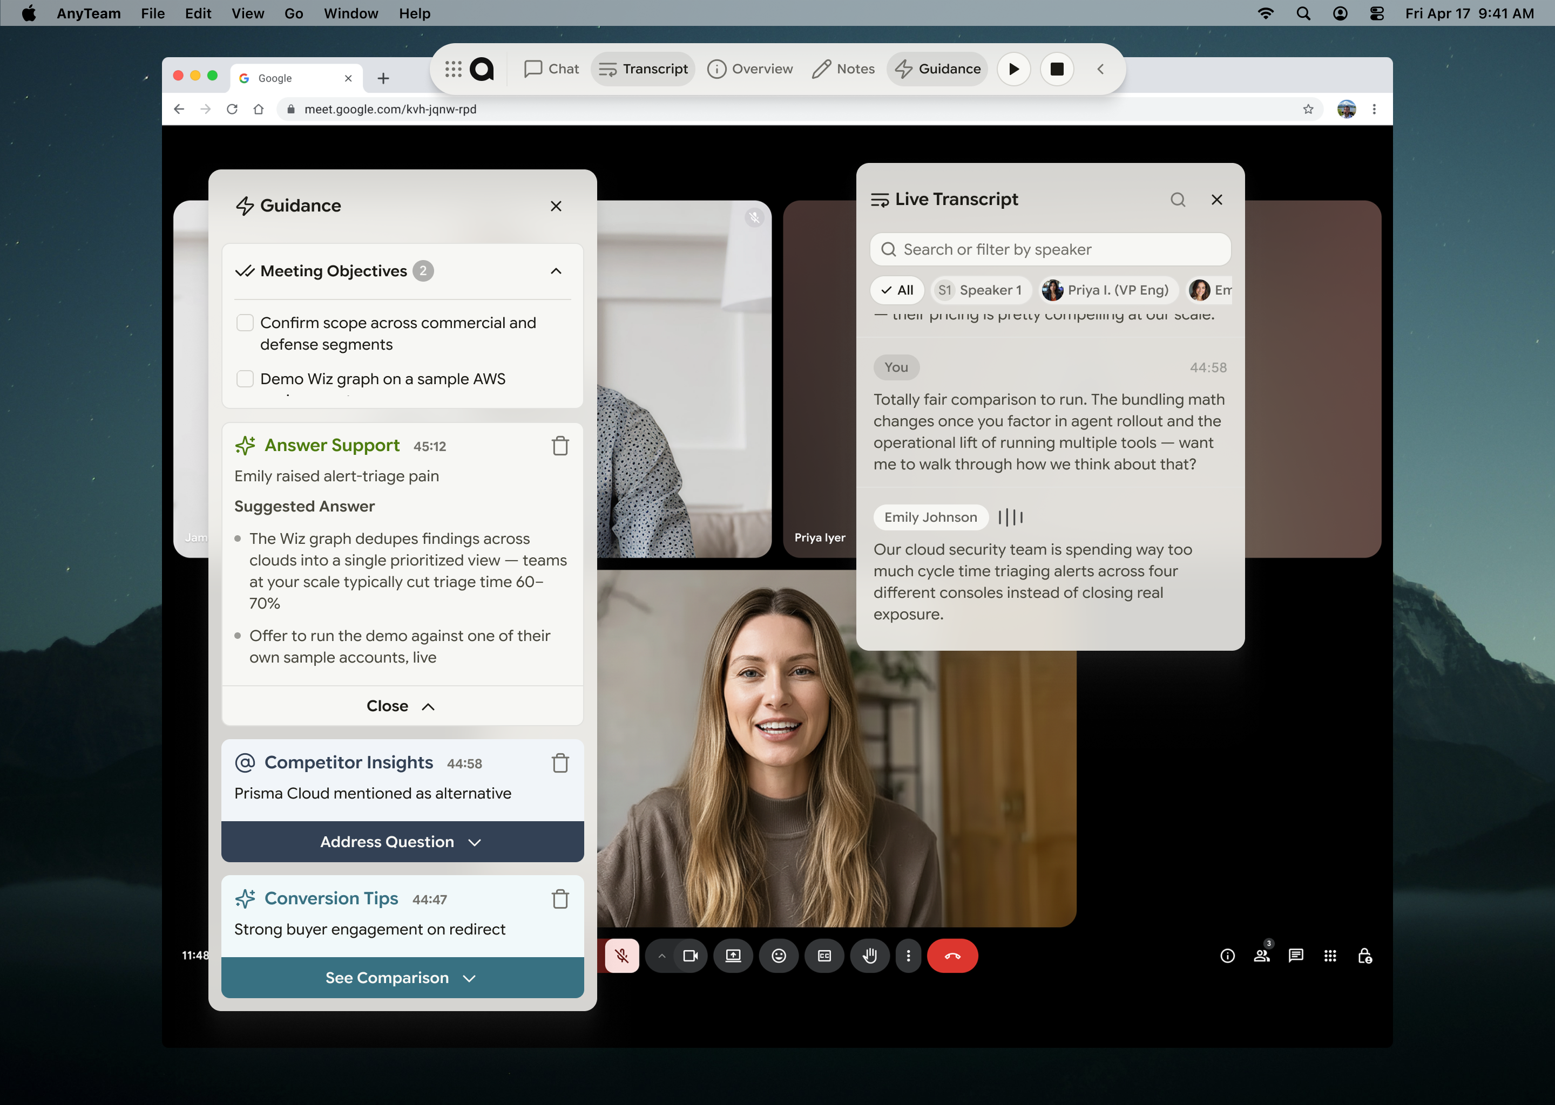This screenshot has height=1105, width=1555.
Task: Leave the call with the red hang-up button
Action: click(952, 956)
